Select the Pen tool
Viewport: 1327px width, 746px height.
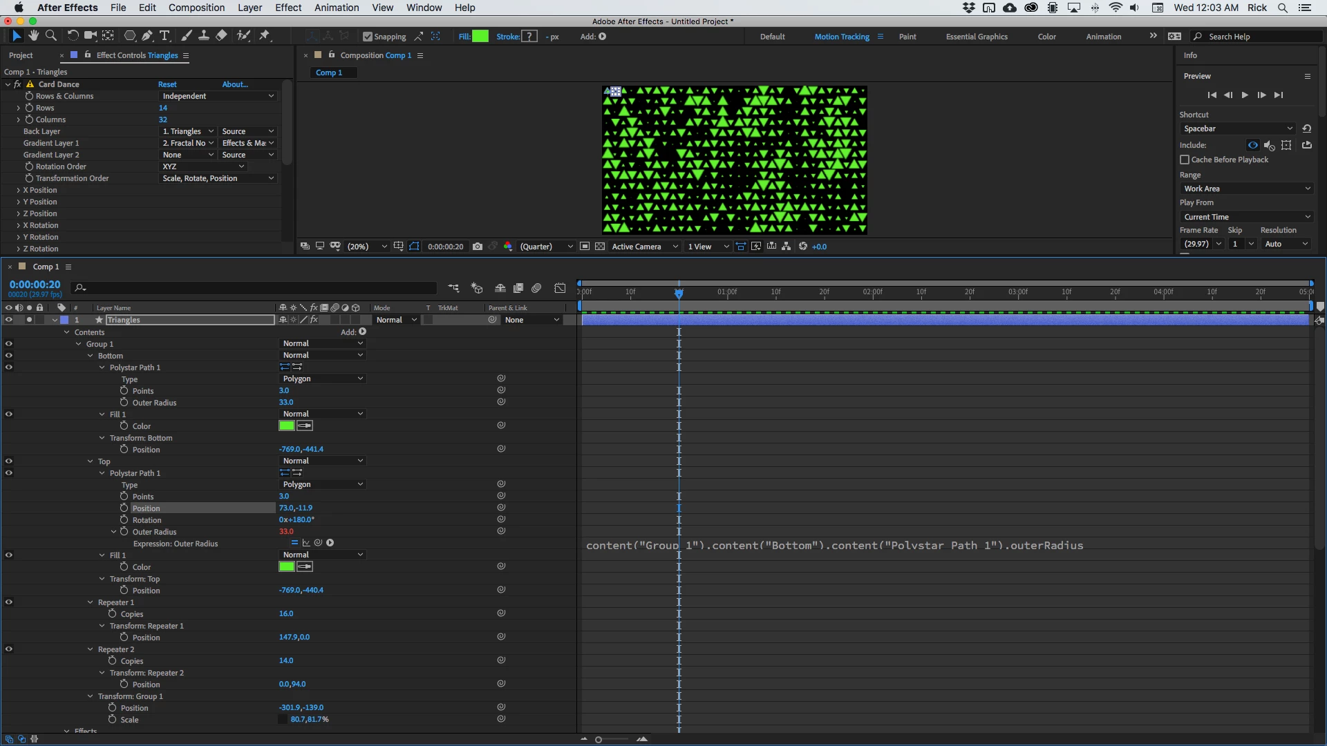[147, 36]
